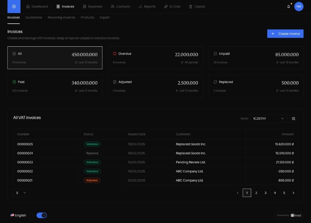Go to next page with right arrow
This screenshot has height=223, width=311.
(x=293, y=193)
